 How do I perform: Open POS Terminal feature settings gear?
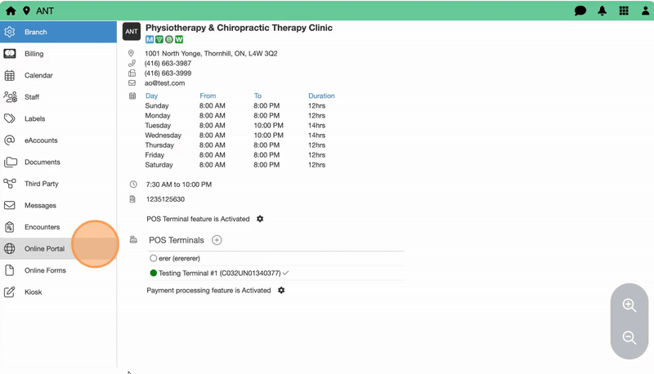(260, 219)
